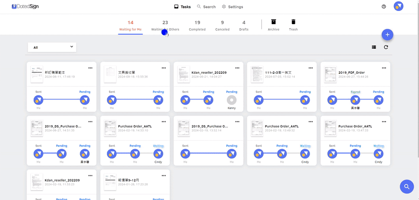Open three-dot menu on 111-2-3高一英文 card

click(311, 68)
